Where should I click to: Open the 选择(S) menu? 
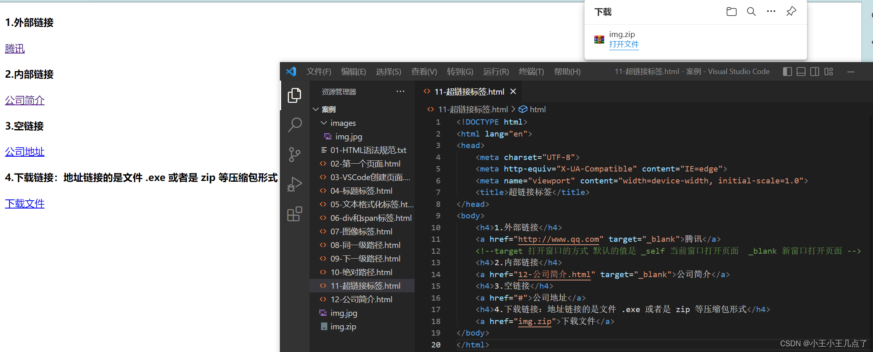coord(388,72)
